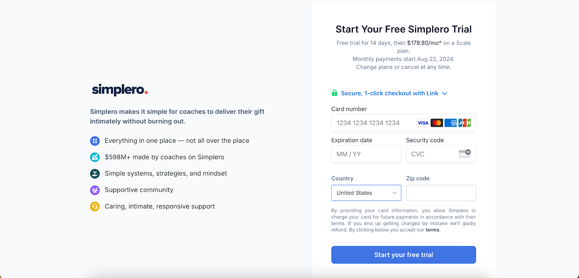Click the JCB card icon
This screenshot has height=278, width=579.
(x=464, y=123)
